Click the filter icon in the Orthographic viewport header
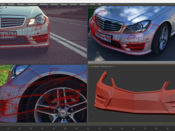This screenshot has width=175, height=131. pyautogui.click(x=114, y=67)
